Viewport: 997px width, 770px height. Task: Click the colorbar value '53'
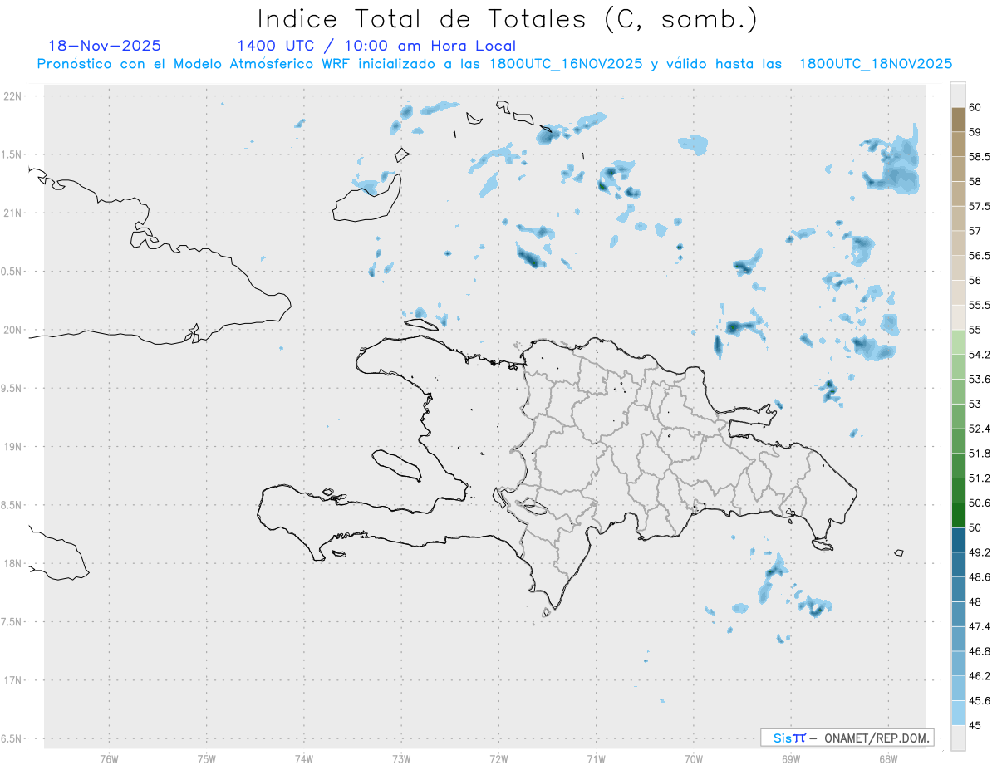975,404
